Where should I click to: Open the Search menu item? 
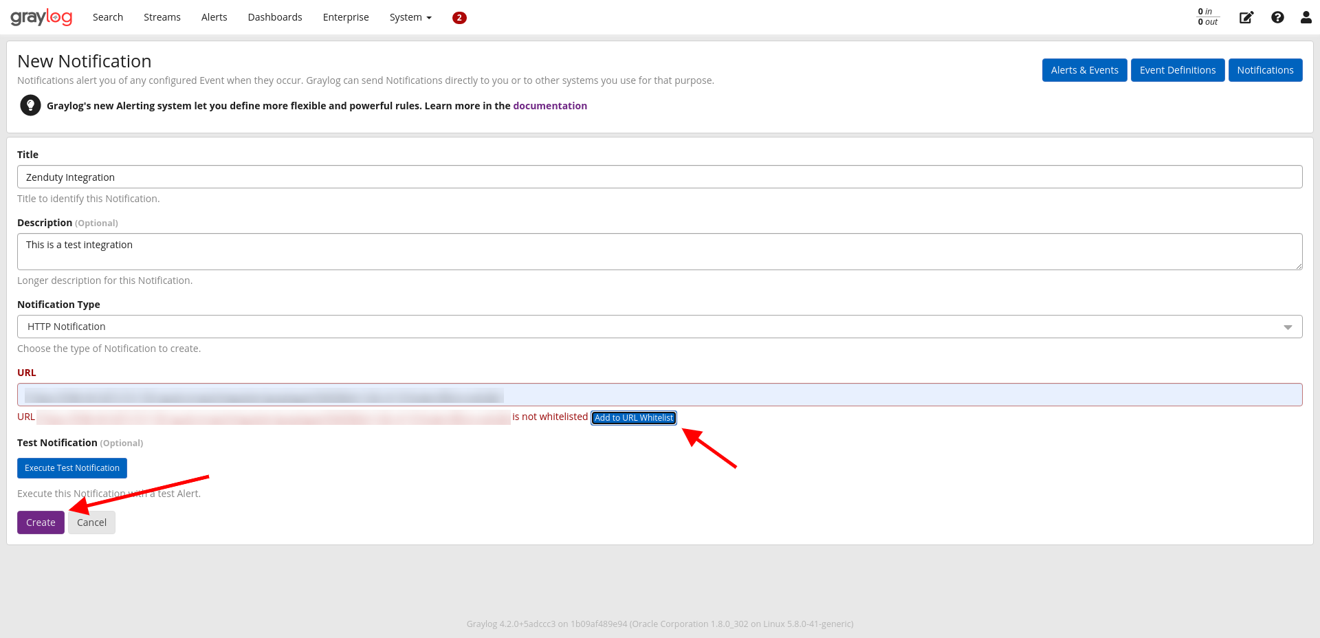tap(108, 17)
